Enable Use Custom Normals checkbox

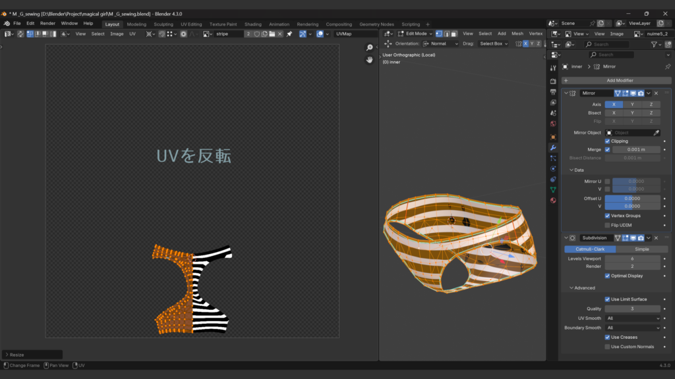click(x=608, y=347)
